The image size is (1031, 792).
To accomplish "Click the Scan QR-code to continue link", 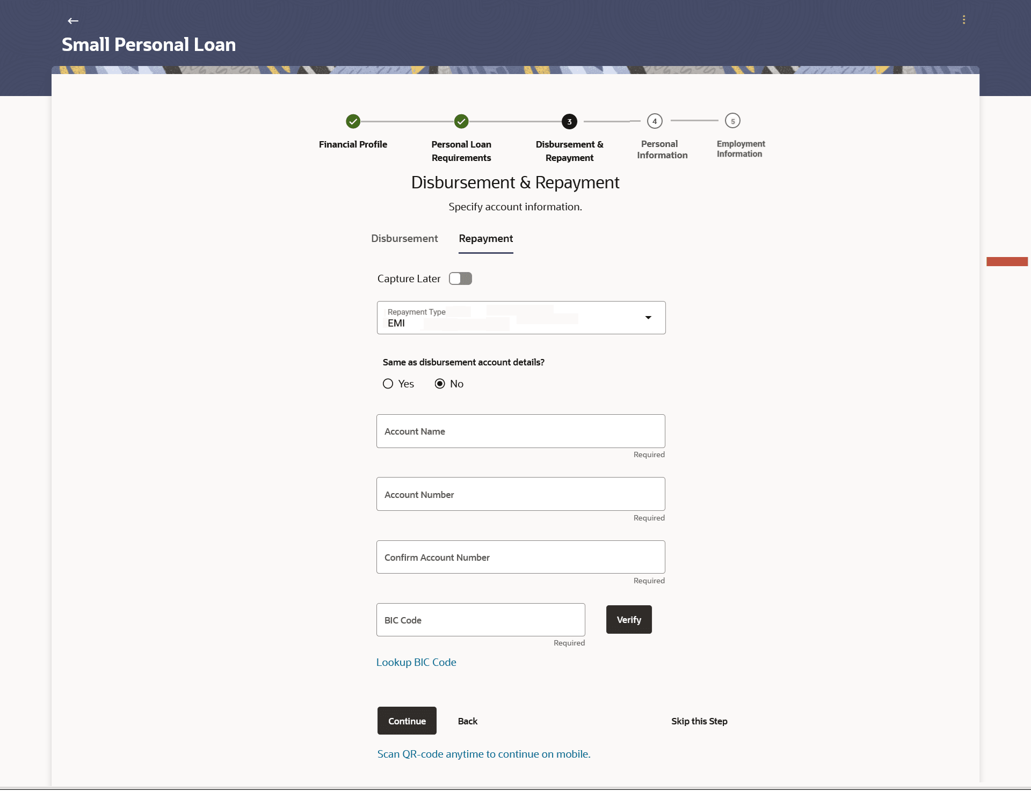I will click(483, 754).
